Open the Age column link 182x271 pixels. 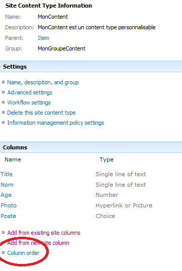(x=6, y=195)
